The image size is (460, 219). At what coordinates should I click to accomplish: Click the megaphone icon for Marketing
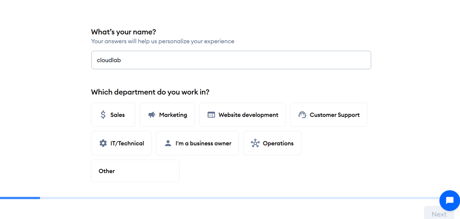click(152, 115)
